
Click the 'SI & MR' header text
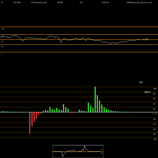17,3
